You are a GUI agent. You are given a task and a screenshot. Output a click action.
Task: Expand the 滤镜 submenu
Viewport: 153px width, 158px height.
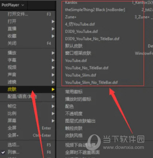[28, 82]
